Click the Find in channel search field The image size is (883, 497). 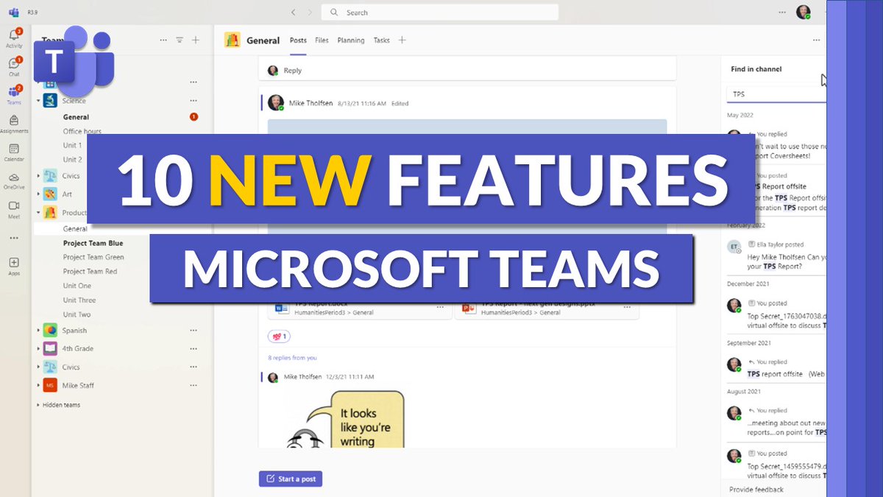pyautogui.click(x=777, y=94)
